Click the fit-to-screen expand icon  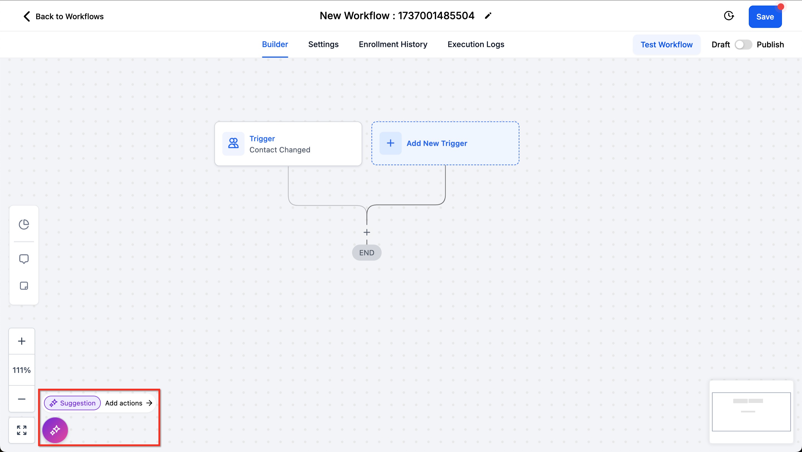(22, 430)
